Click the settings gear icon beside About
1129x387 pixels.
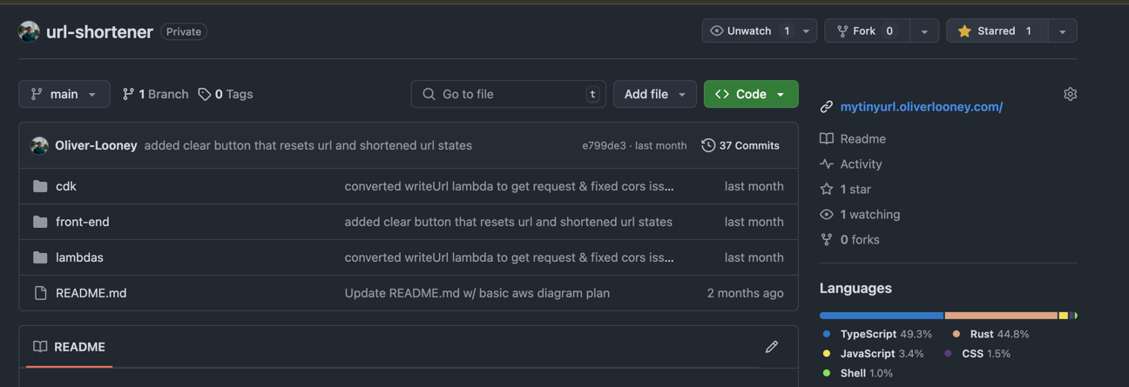click(1070, 94)
